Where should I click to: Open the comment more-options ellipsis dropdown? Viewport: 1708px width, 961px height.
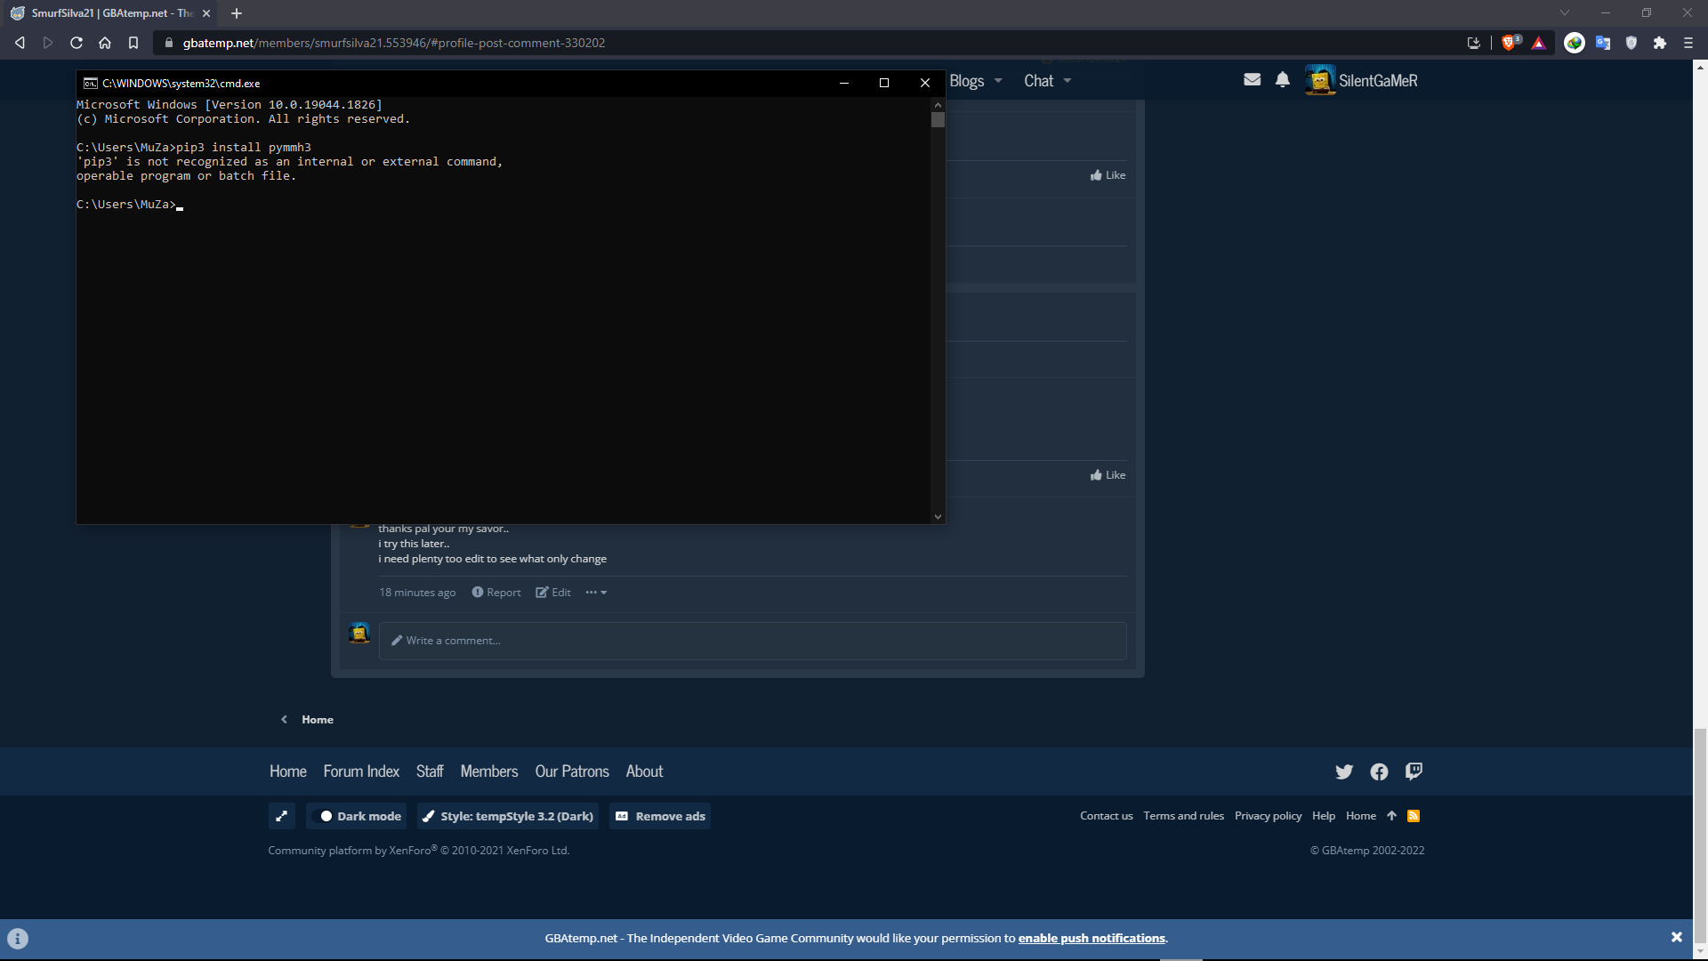pyautogui.click(x=596, y=593)
